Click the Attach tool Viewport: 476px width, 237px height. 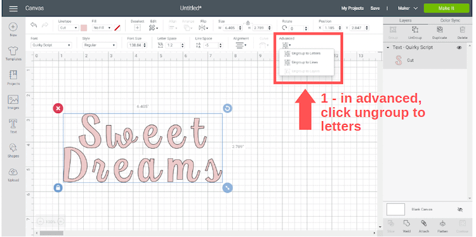click(x=424, y=226)
